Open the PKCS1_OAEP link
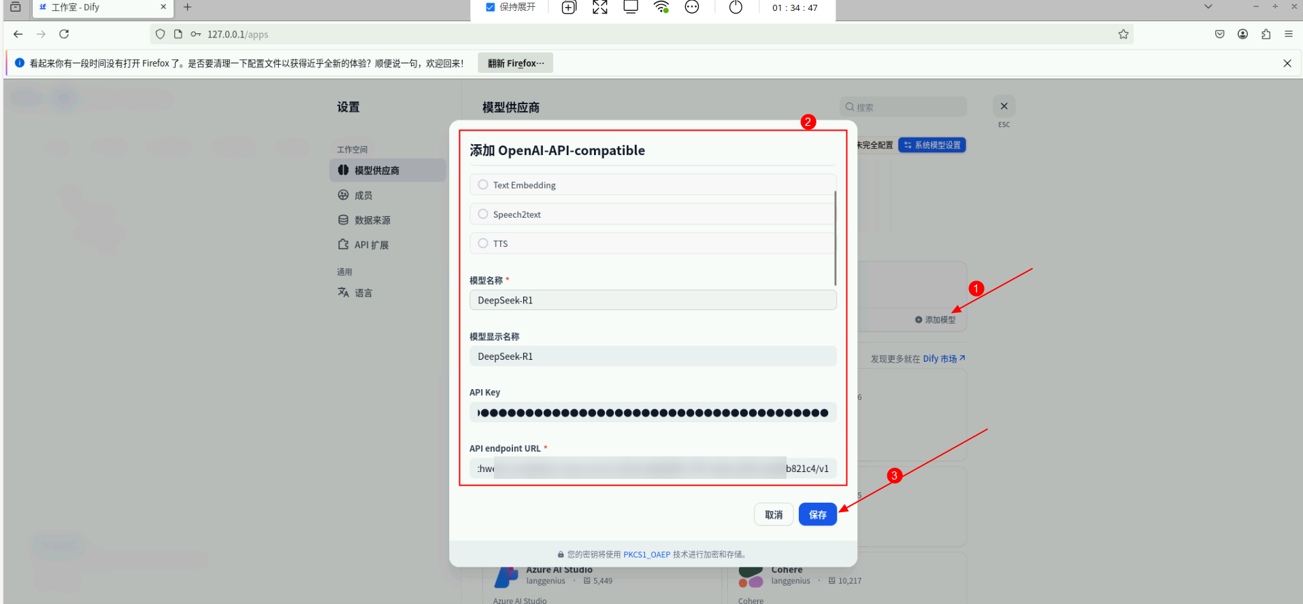 click(646, 554)
